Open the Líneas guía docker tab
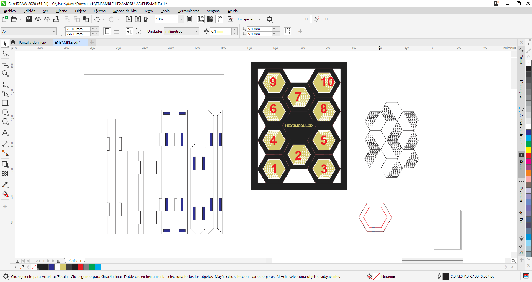The image size is (532, 282). point(521,86)
